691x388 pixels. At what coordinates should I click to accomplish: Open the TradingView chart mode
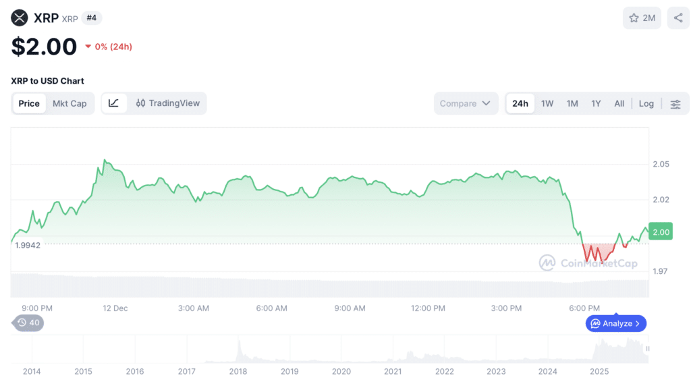pyautogui.click(x=168, y=103)
